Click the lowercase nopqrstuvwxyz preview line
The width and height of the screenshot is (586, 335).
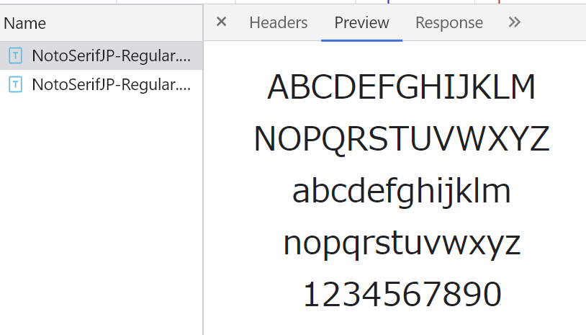(x=401, y=244)
